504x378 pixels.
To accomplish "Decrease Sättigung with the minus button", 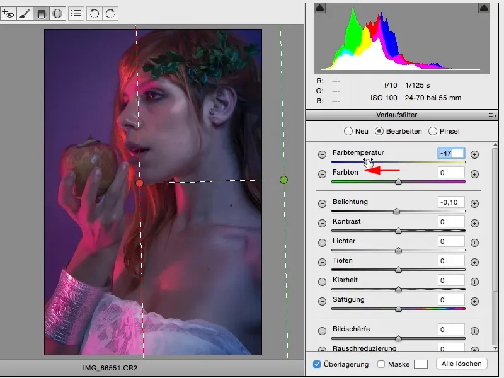I will pyautogui.click(x=322, y=300).
